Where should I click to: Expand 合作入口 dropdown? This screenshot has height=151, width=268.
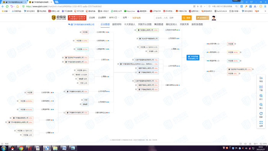[114, 18]
